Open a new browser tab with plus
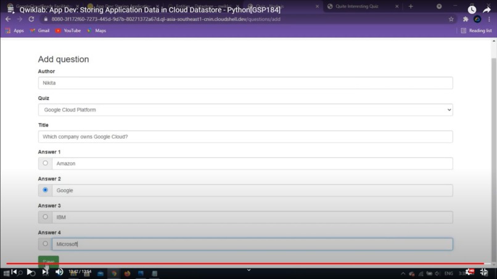This screenshot has width=497, height=279. [x=411, y=6]
